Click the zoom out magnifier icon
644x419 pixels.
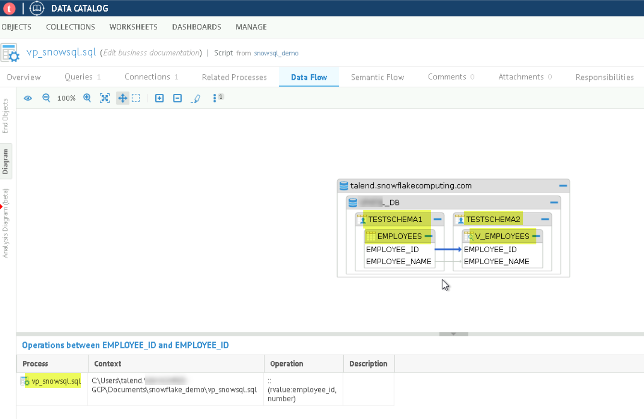(46, 98)
